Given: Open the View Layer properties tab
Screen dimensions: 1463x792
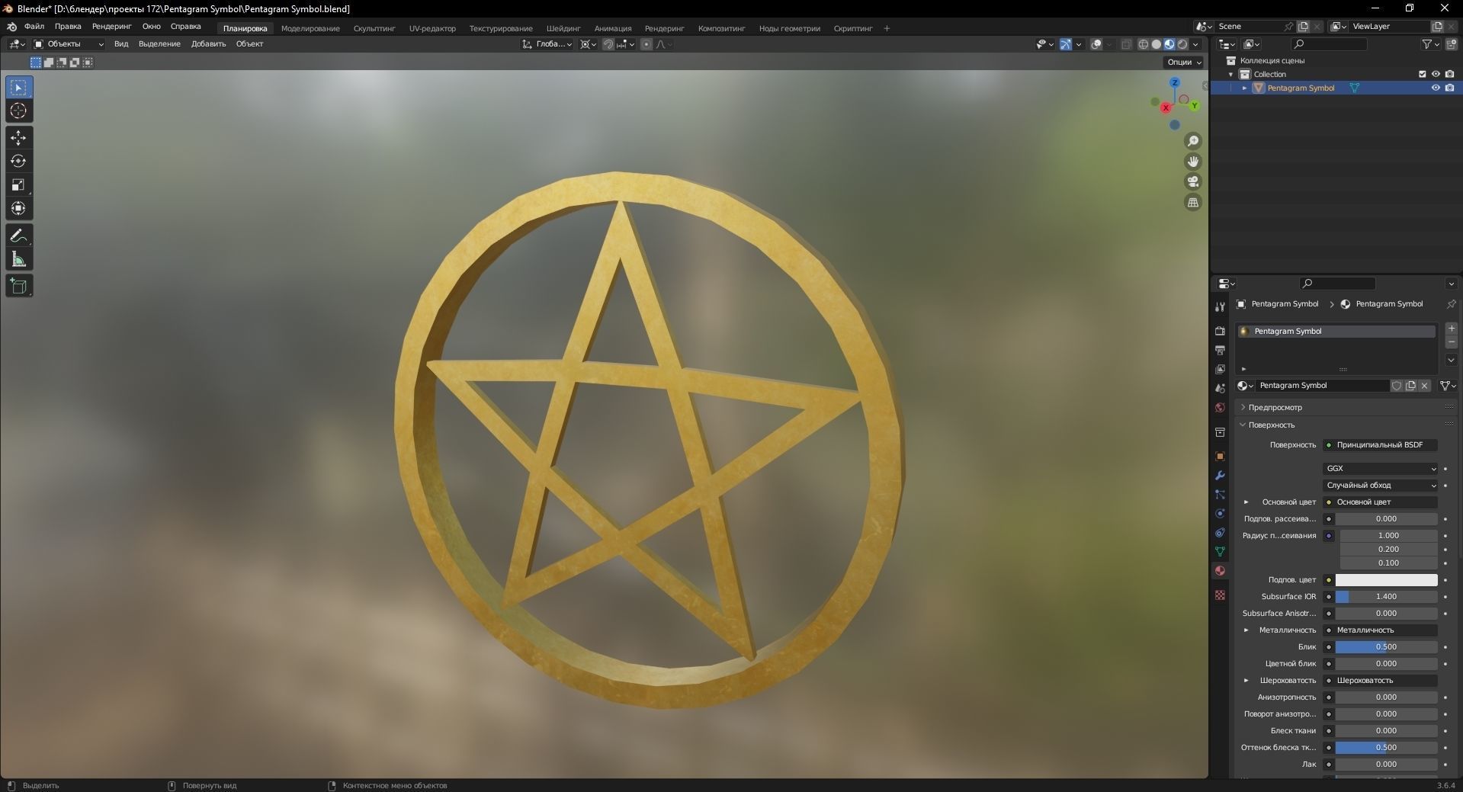Looking at the screenshot, I should tap(1220, 369).
